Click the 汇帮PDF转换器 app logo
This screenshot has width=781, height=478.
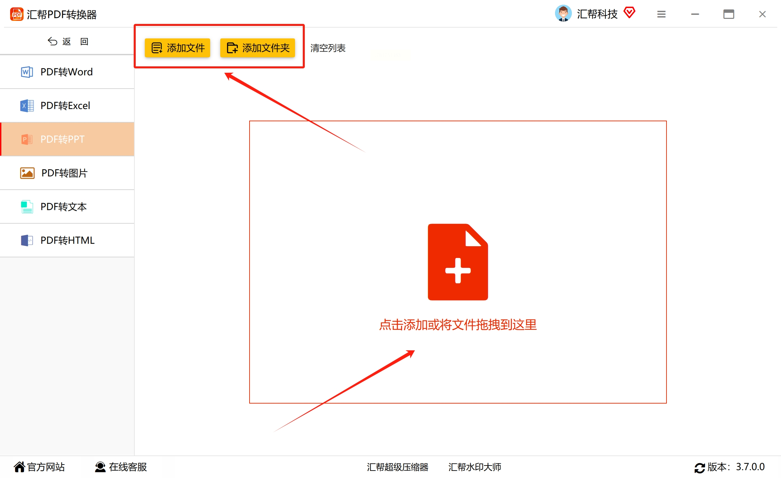[17, 14]
